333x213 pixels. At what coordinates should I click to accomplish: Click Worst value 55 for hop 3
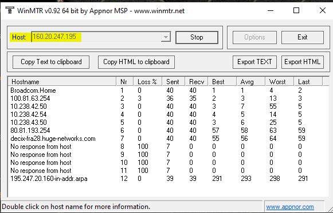pyautogui.click(x=273, y=107)
